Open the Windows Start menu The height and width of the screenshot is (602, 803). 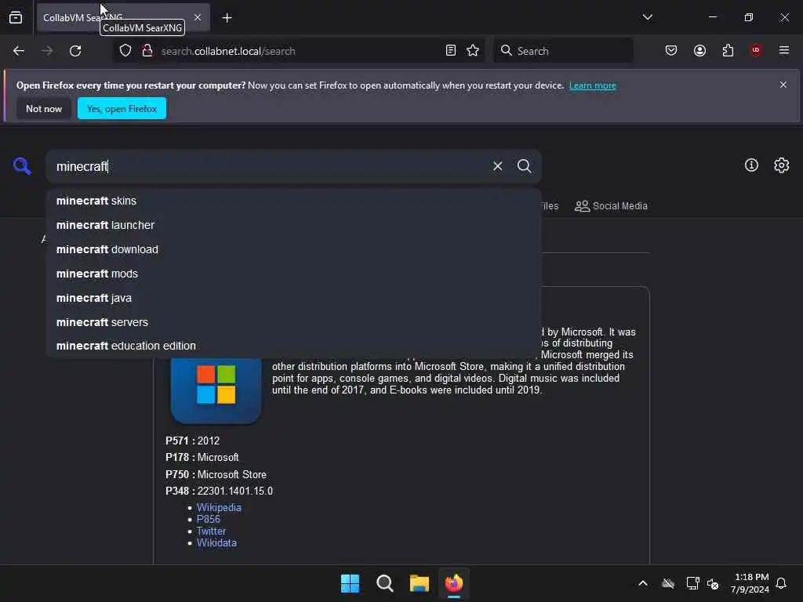[351, 583]
